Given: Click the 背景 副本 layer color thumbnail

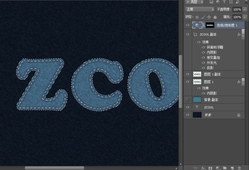Looking at the screenshot, I should point(197,100).
